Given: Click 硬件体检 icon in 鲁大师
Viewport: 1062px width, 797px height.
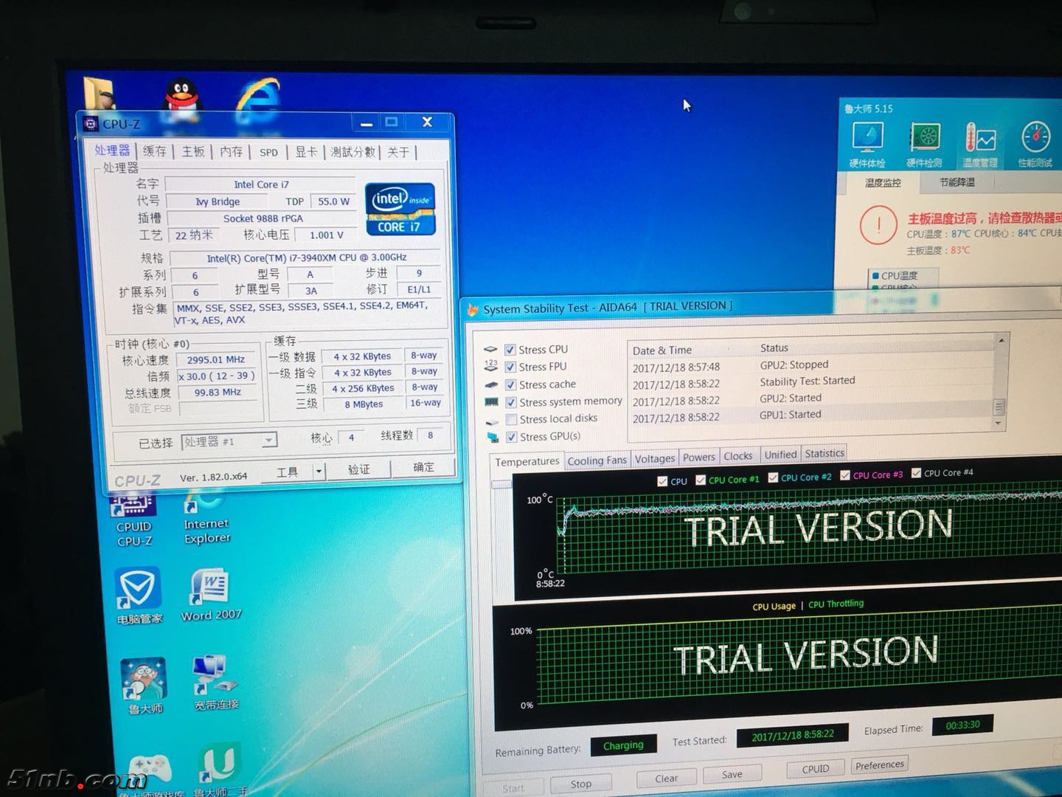Looking at the screenshot, I should click(867, 140).
